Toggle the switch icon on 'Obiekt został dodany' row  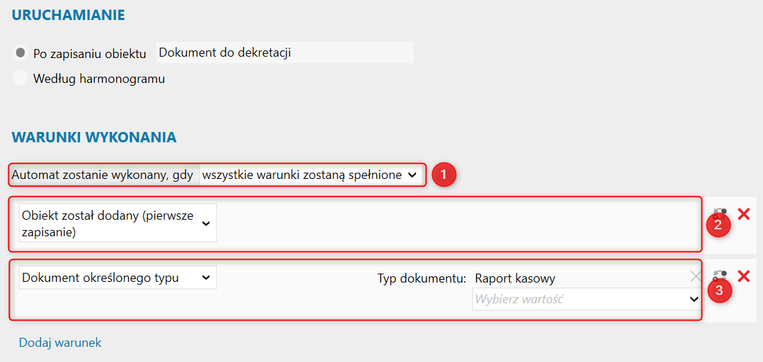pos(721,213)
